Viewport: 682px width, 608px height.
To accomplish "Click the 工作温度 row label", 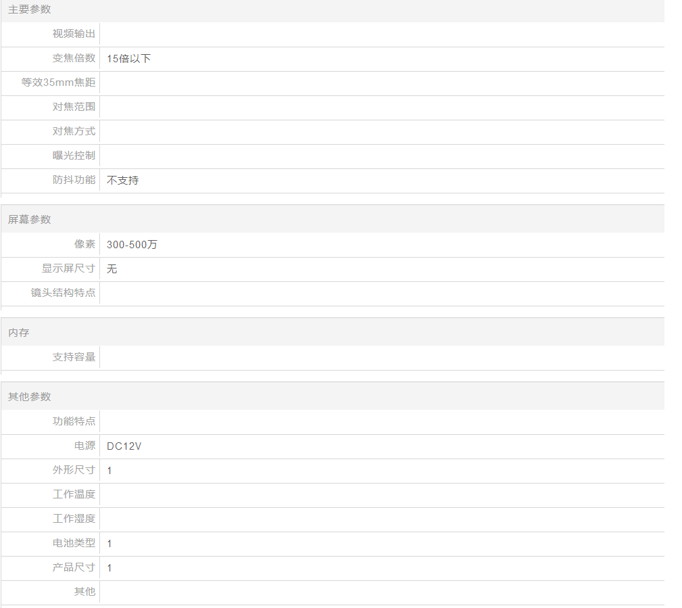I will click(x=74, y=494).
